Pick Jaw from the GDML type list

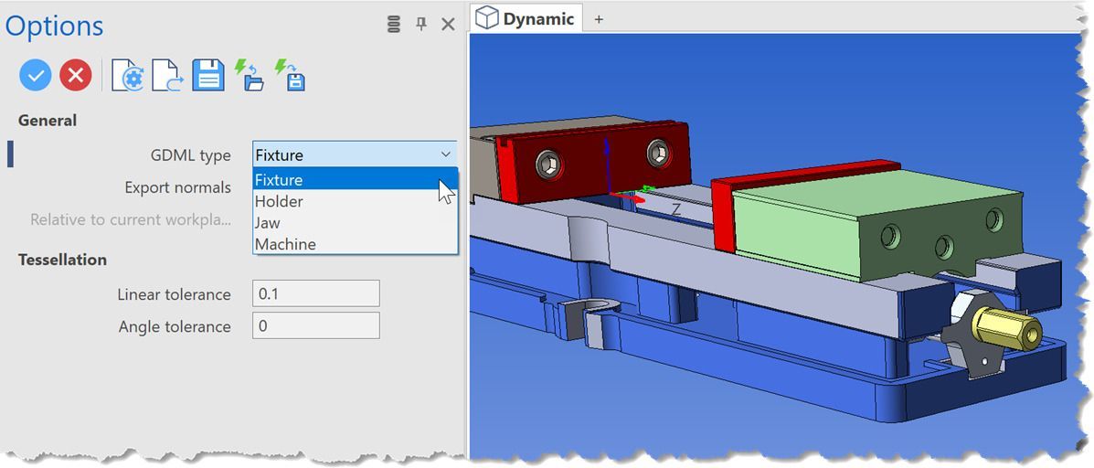[x=355, y=223]
